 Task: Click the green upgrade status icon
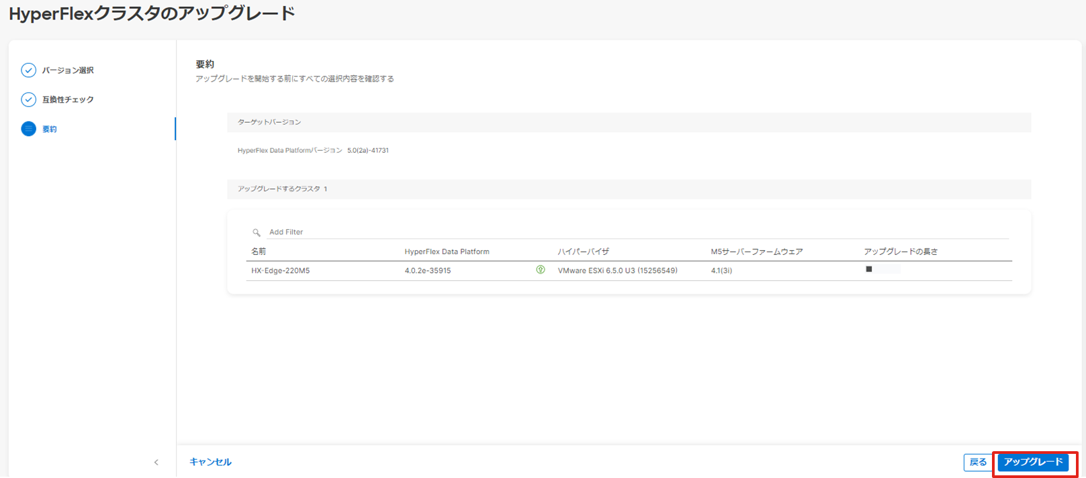pyautogui.click(x=541, y=270)
